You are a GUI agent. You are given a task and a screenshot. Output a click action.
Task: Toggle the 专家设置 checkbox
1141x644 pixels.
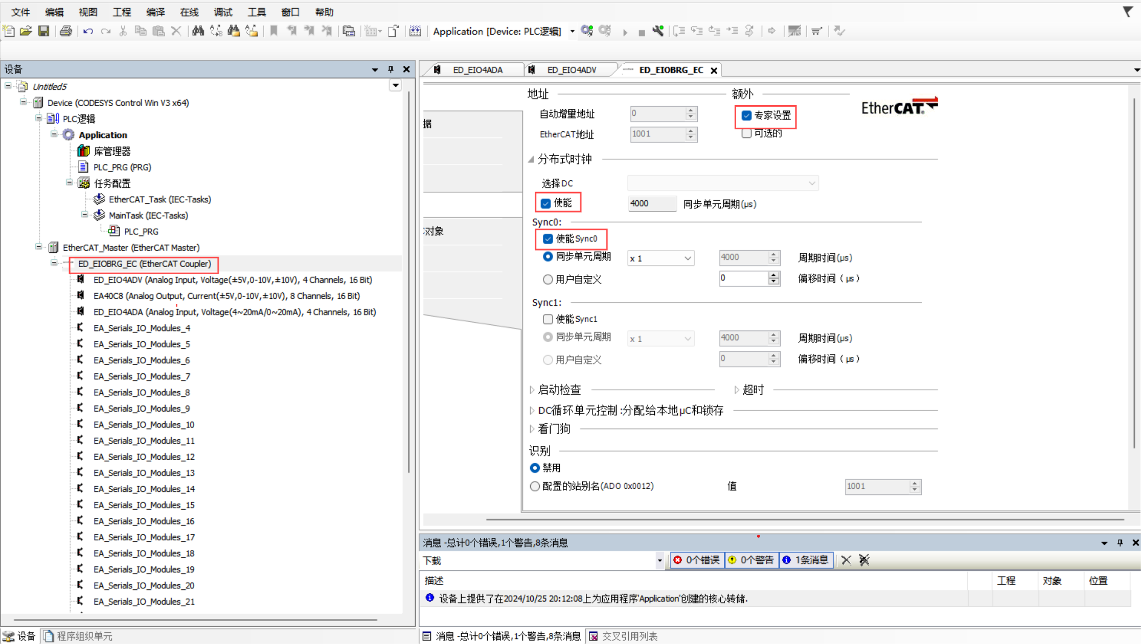[746, 115]
